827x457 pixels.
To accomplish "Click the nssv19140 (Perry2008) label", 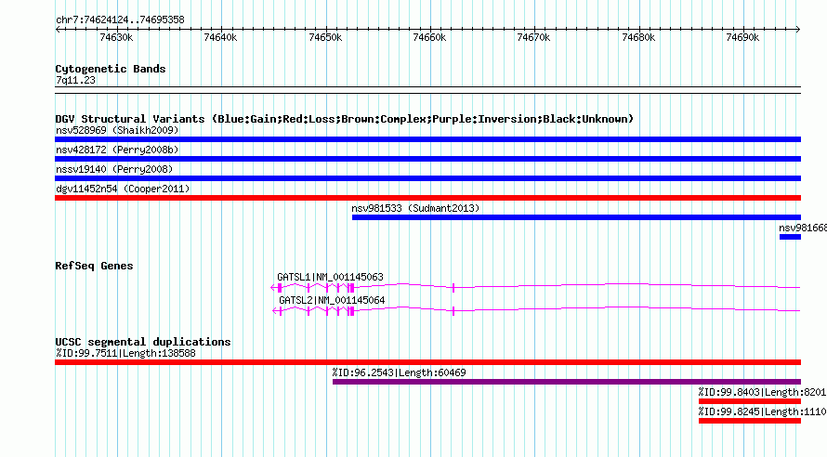I will pyautogui.click(x=114, y=169).
